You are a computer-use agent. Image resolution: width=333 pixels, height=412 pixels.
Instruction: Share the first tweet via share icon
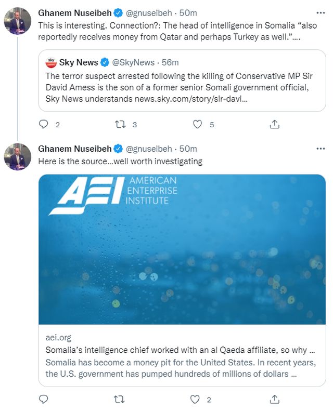pos(274,125)
